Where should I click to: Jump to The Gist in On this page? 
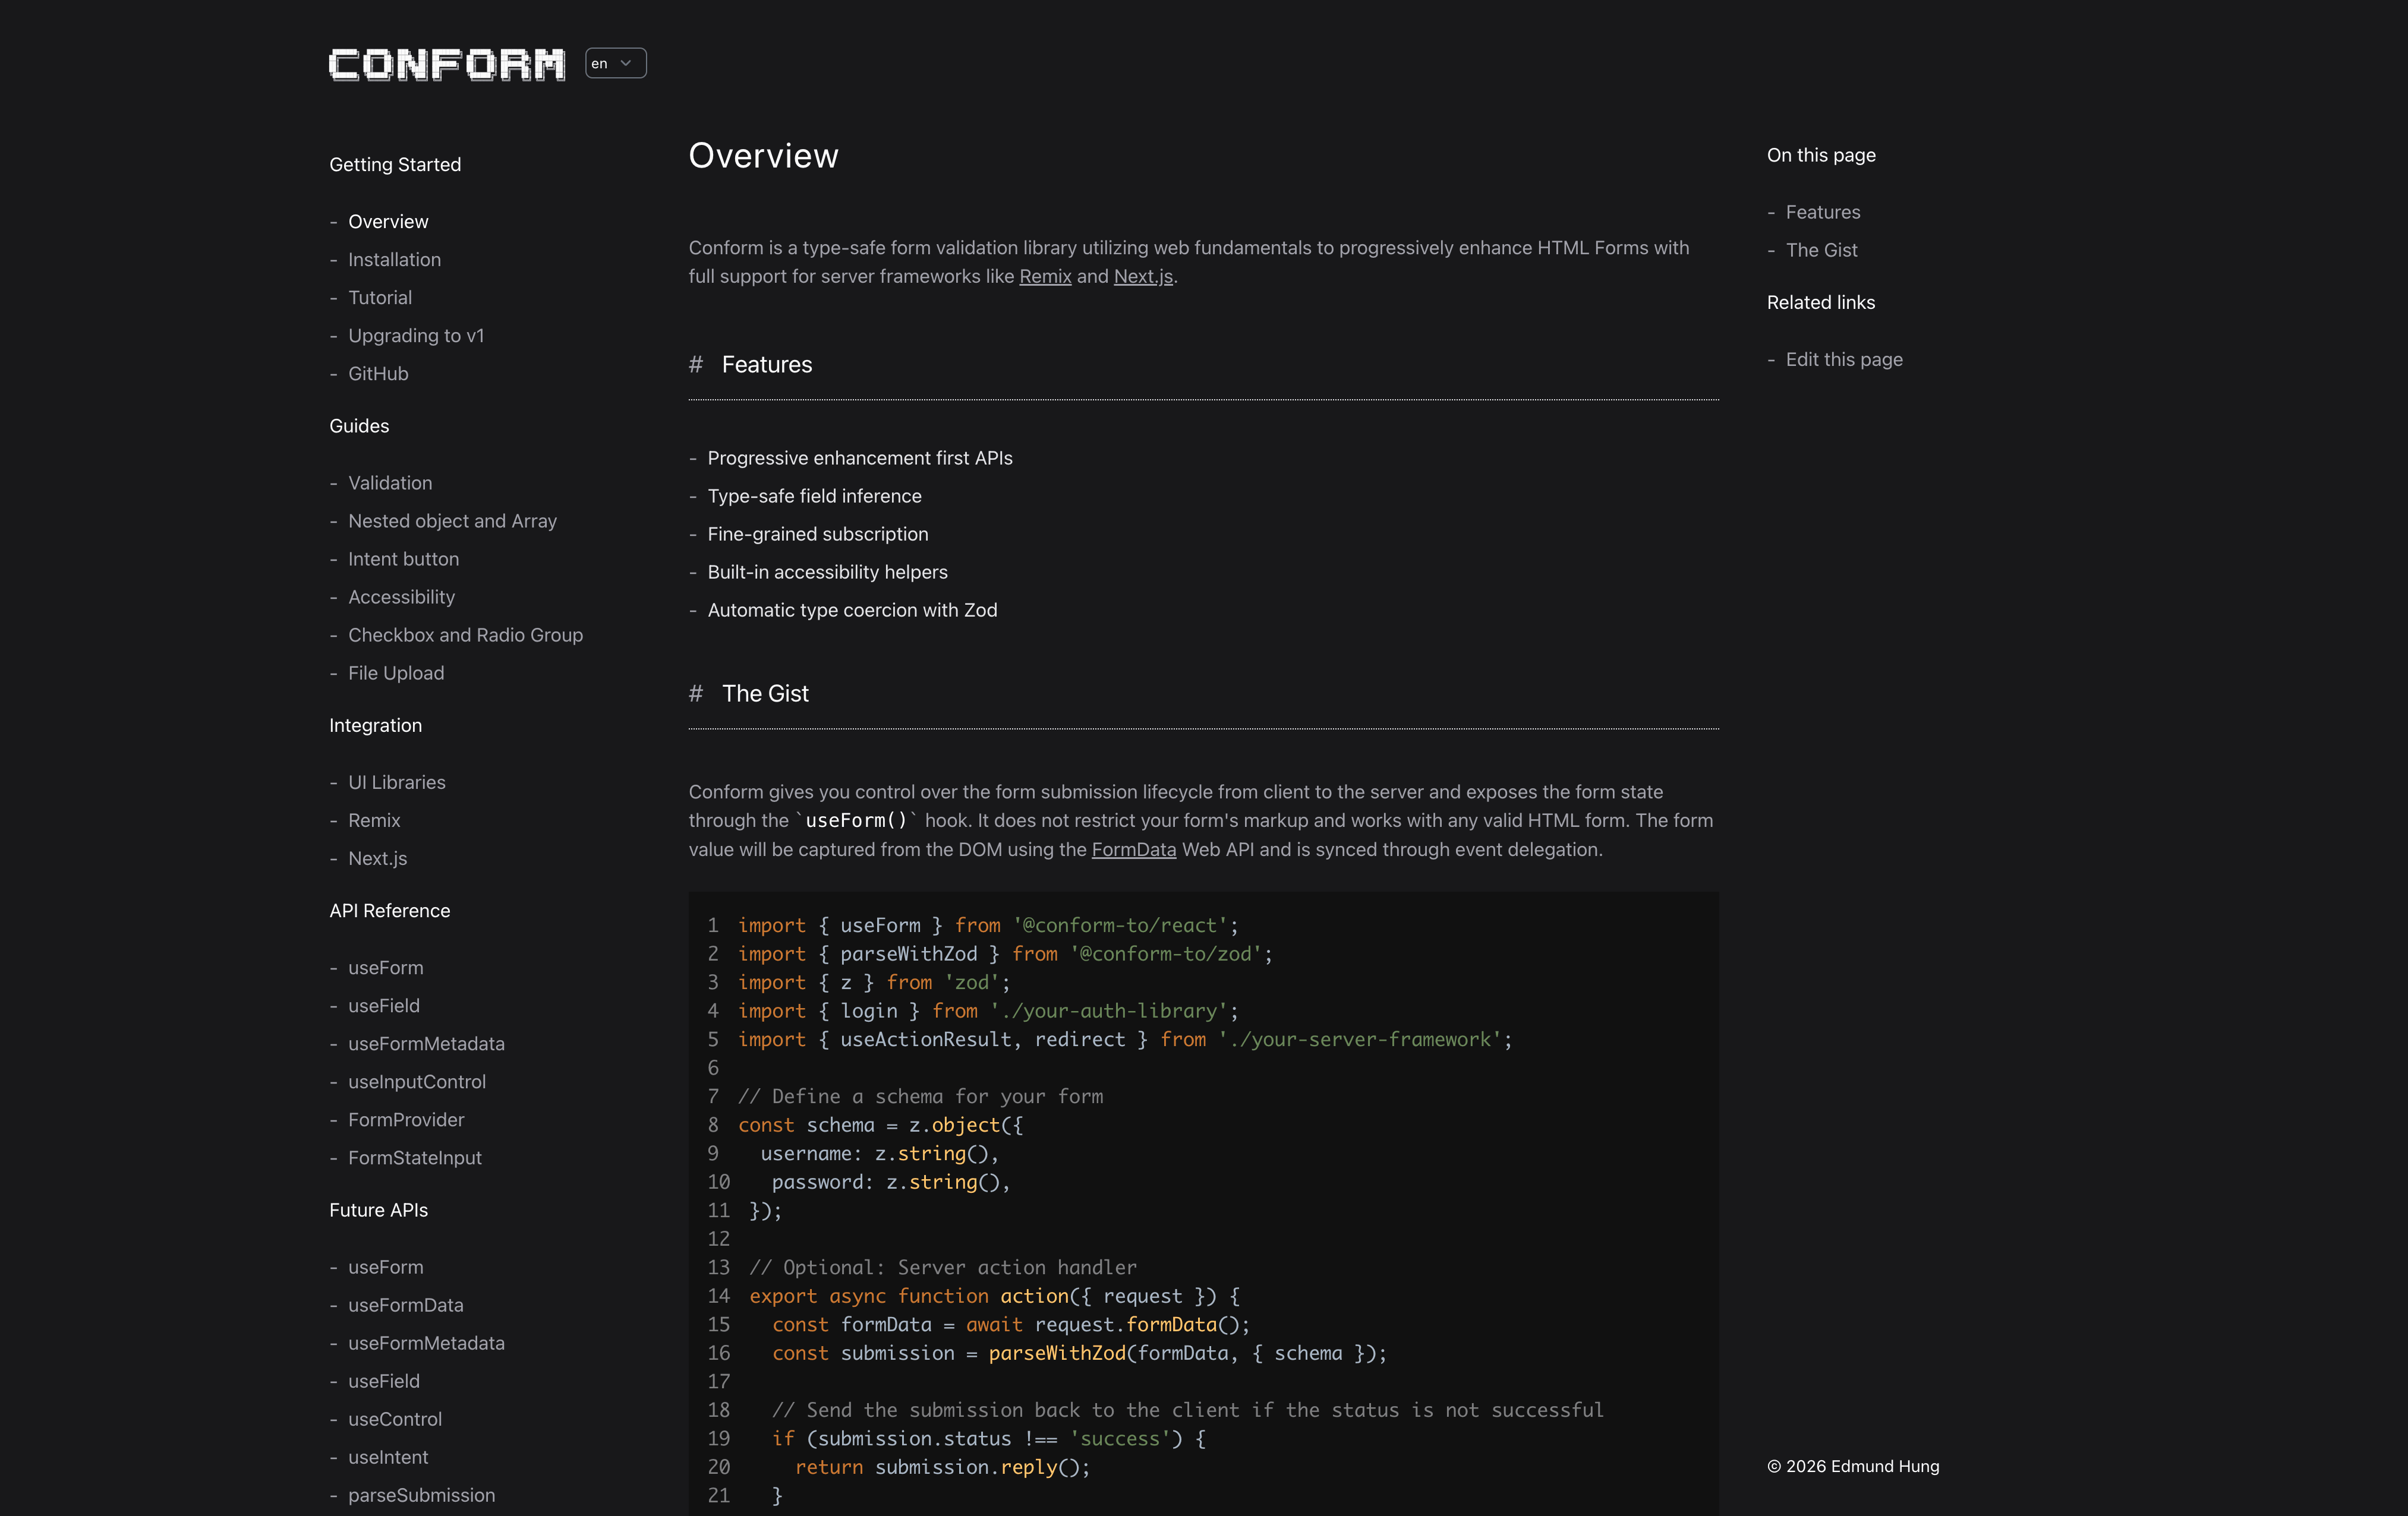point(1821,250)
